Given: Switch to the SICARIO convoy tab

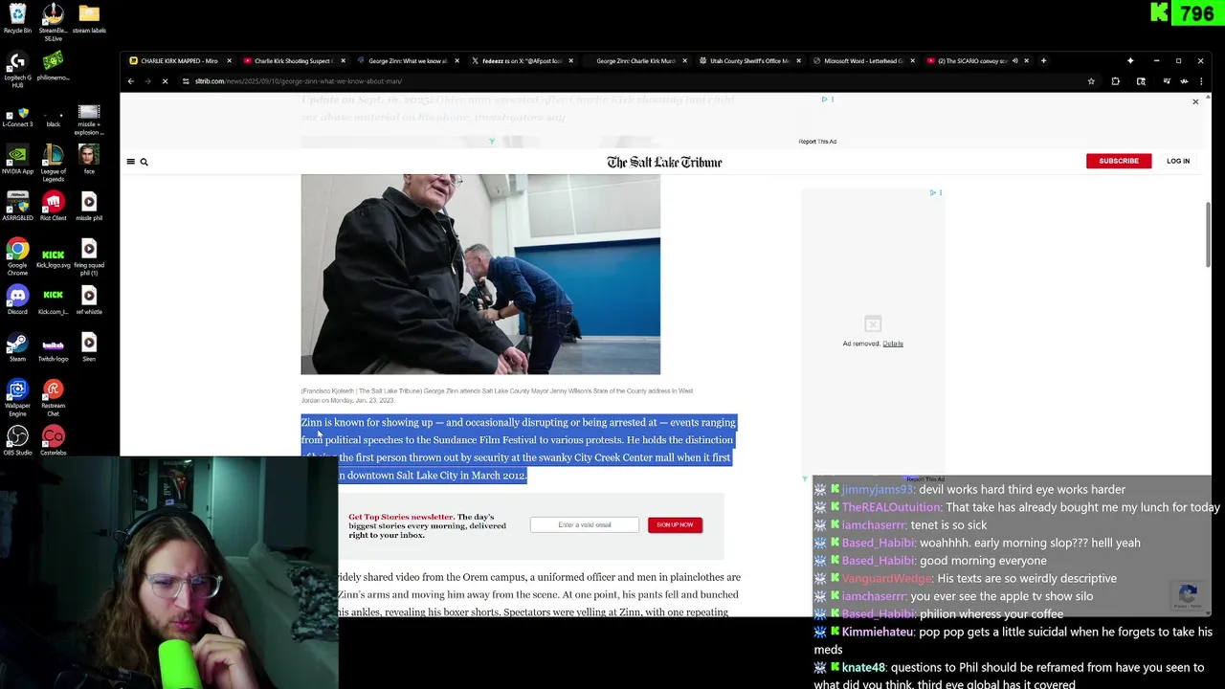Looking at the screenshot, I should pyautogui.click(x=970, y=60).
